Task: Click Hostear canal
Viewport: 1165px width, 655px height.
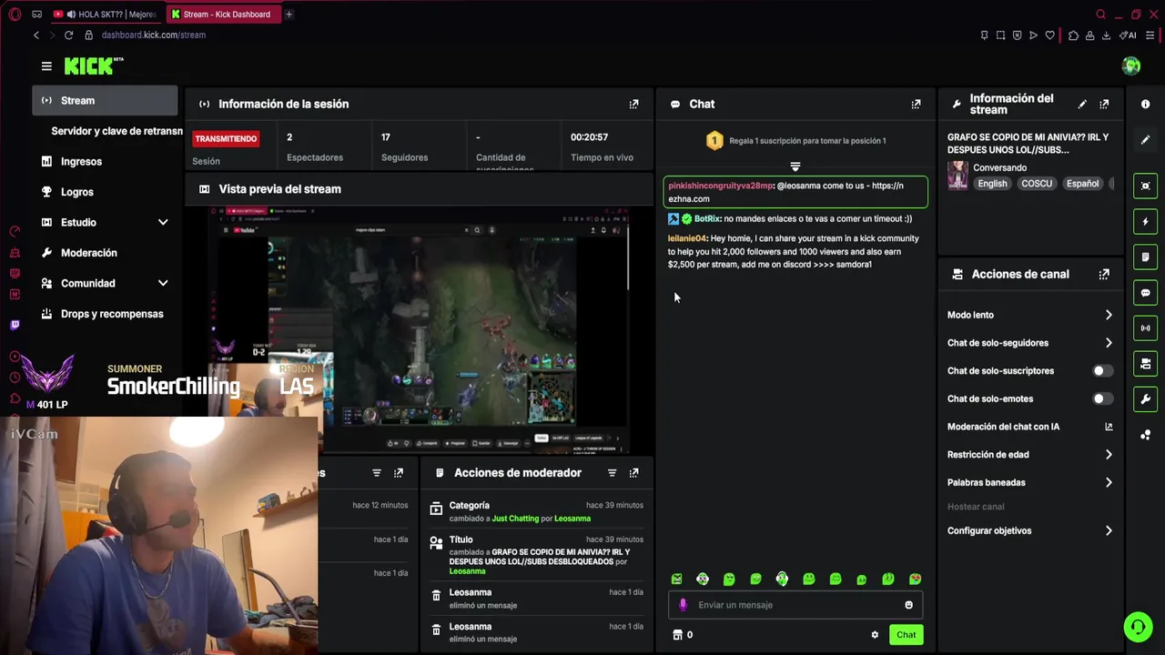Action: [x=976, y=507]
